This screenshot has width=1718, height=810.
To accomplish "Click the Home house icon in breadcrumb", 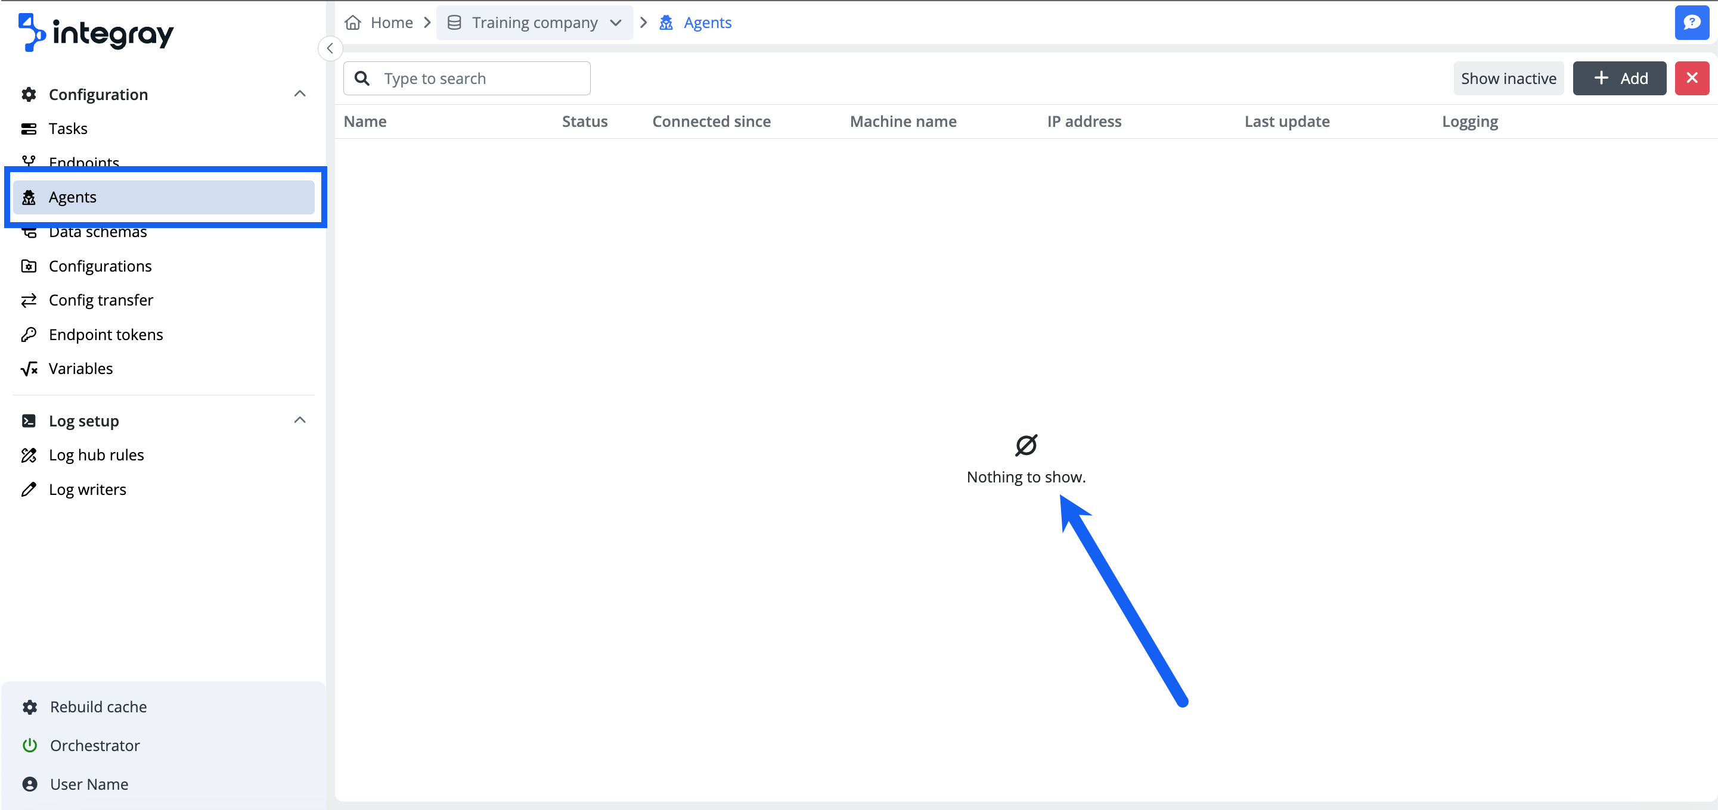I will (x=353, y=23).
